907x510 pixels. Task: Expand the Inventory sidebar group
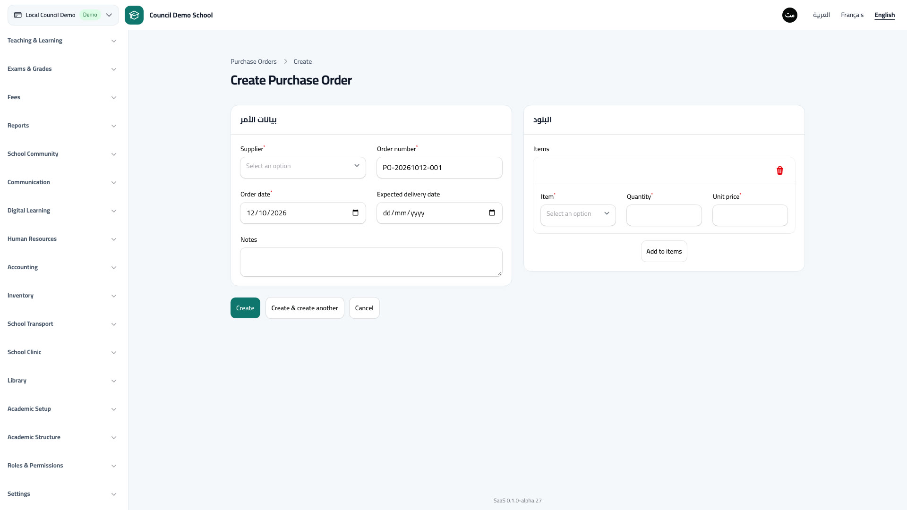(61, 296)
